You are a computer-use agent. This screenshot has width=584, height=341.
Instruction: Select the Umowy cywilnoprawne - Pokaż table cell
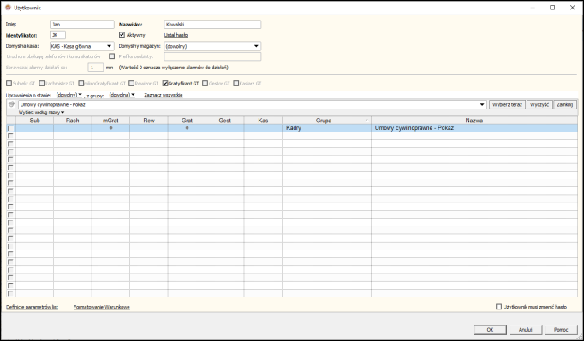474,128
